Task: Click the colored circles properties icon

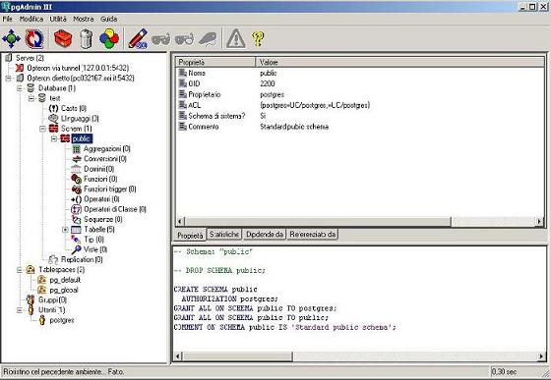Action: [x=109, y=38]
